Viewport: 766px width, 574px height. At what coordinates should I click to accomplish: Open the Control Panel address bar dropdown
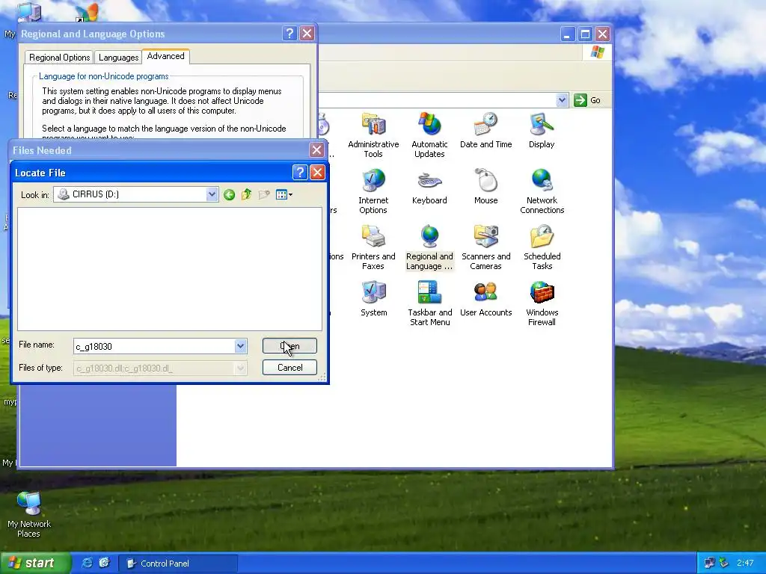[x=562, y=100]
